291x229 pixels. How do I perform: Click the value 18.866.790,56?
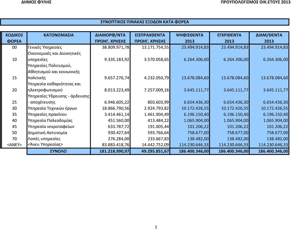(115, 108)
